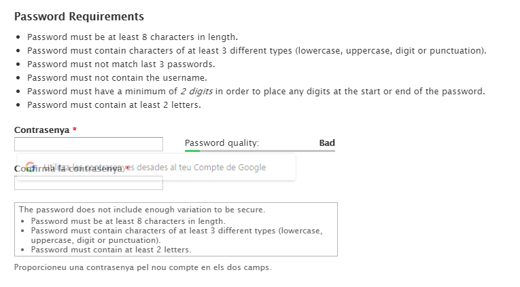Click the first "at least 8 characters" requirement at top
Screen dimensions: 520x287
pyautogui.click(x=133, y=37)
